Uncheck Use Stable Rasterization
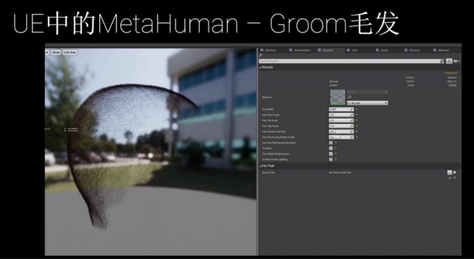 point(331,154)
